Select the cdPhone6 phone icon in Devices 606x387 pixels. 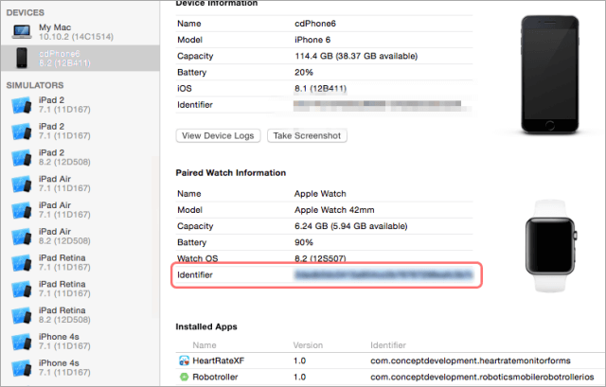(22, 58)
